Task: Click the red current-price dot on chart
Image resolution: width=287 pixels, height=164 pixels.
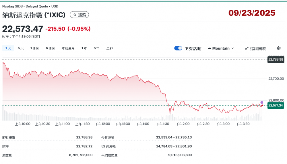Action: pos(262,105)
